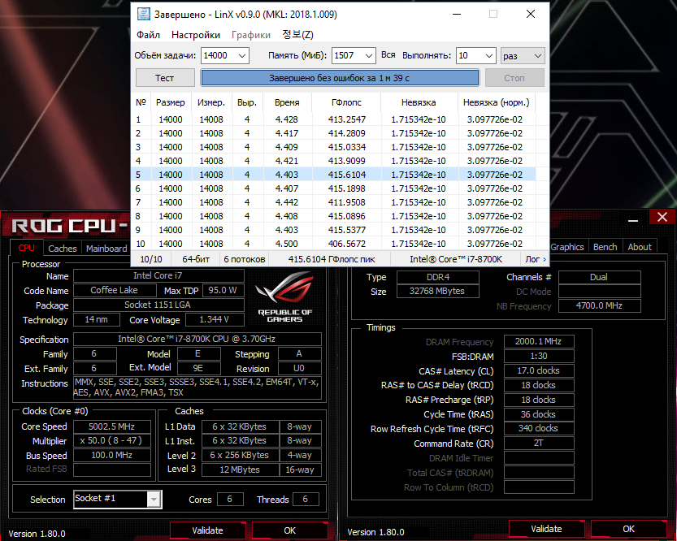Click the LinX application icon in title bar
Screen dimensions: 677x541
pyautogui.click(x=143, y=14)
